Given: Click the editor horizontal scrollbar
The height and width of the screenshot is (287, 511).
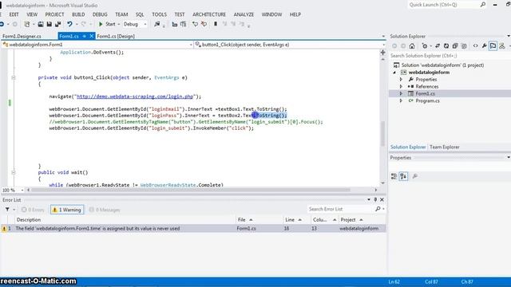Looking at the screenshot, I should [x=190, y=190].
